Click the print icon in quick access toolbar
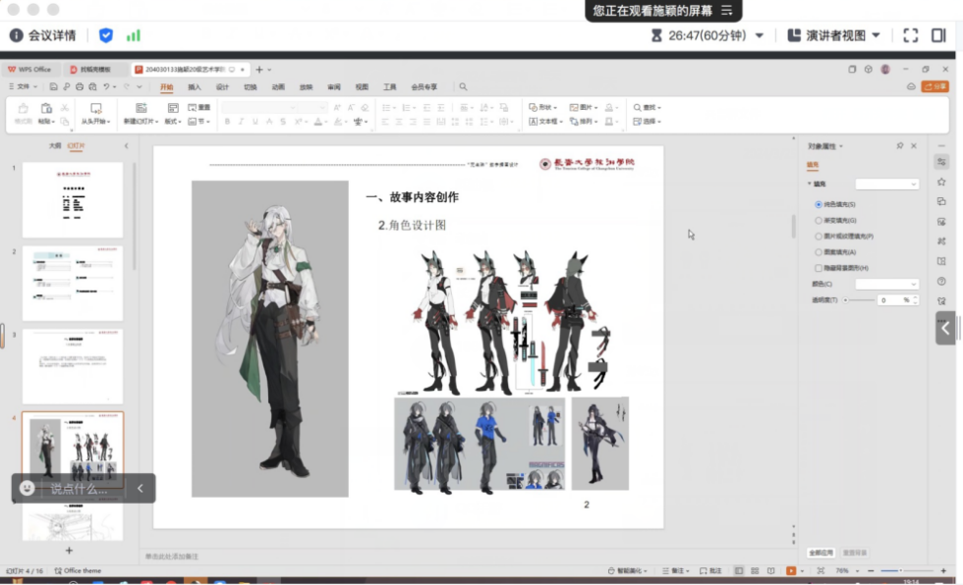The width and height of the screenshot is (963, 585). tap(80, 87)
